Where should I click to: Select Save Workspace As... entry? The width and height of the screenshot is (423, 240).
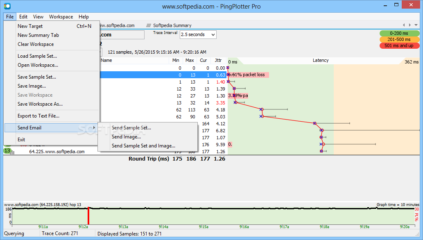[51, 104]
